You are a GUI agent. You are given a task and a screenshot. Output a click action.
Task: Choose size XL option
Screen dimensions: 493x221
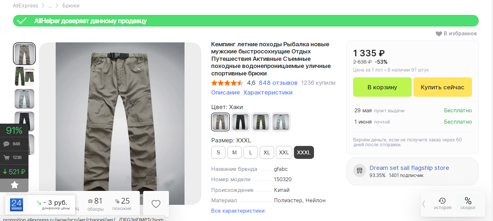(267, 152)
